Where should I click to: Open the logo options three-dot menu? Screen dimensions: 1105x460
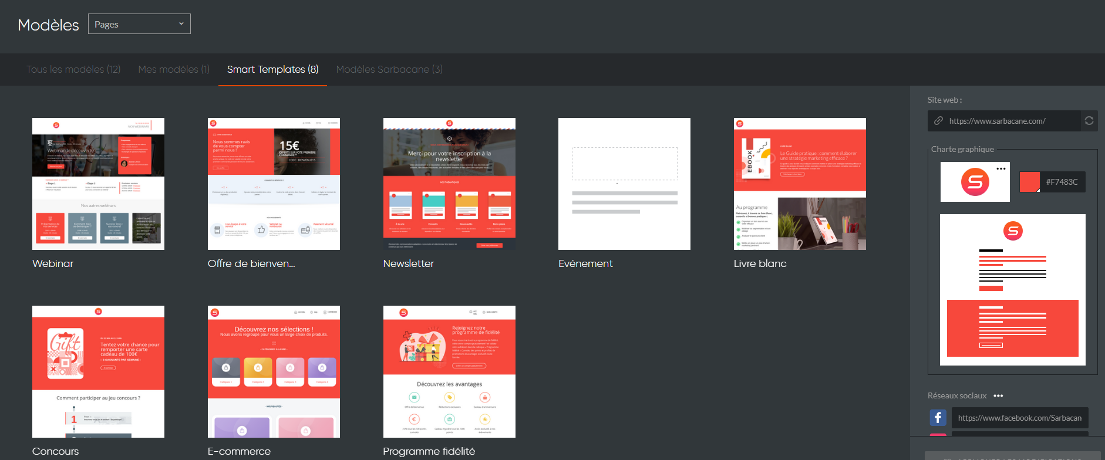pos(1001,168)
